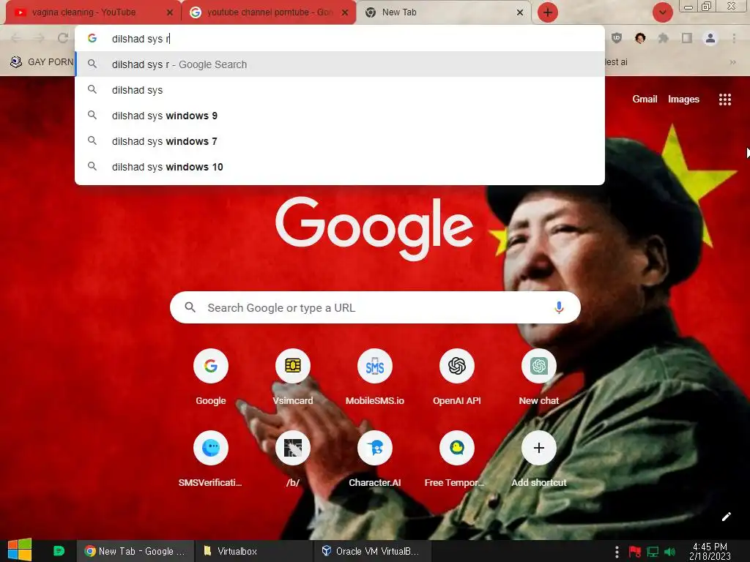750x562 pixels.
Task: Click the avatar-face extension icon in the toolbar
Action: click(x=640, y=38)
